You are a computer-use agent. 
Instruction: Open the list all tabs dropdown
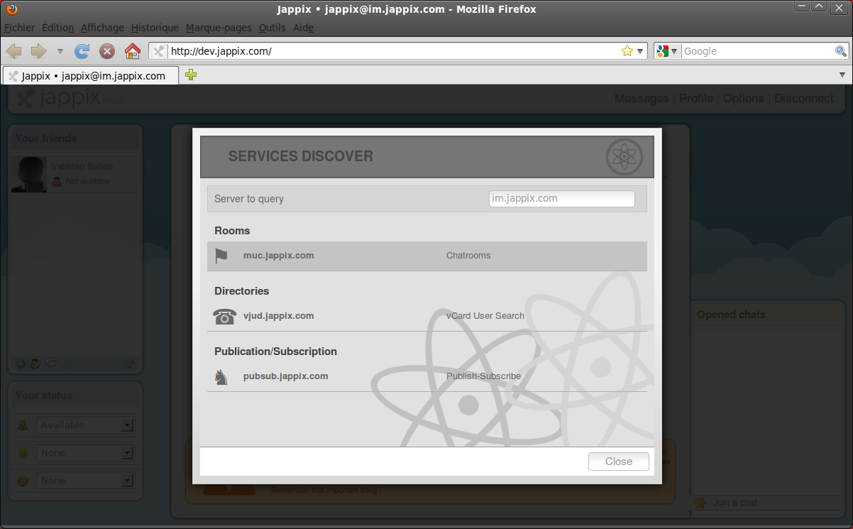pyautogui.click(x=842, y=75)
